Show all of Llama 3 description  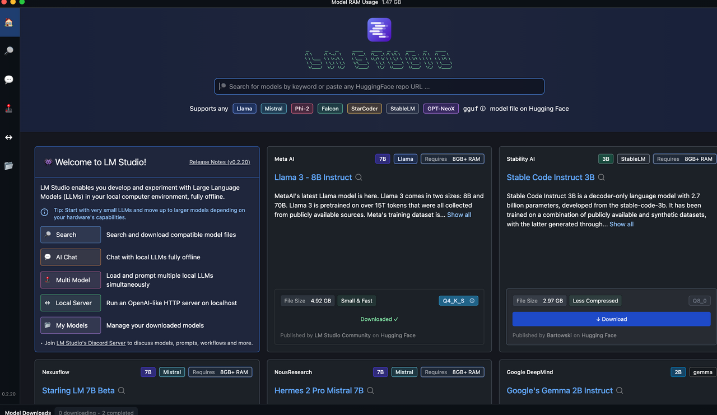459,215
